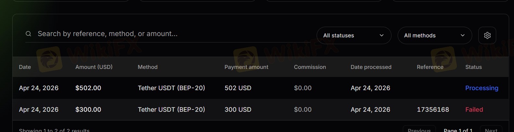Sort by Date column header
The width and height of the screenshot is (514, 132).
[25, 67]
